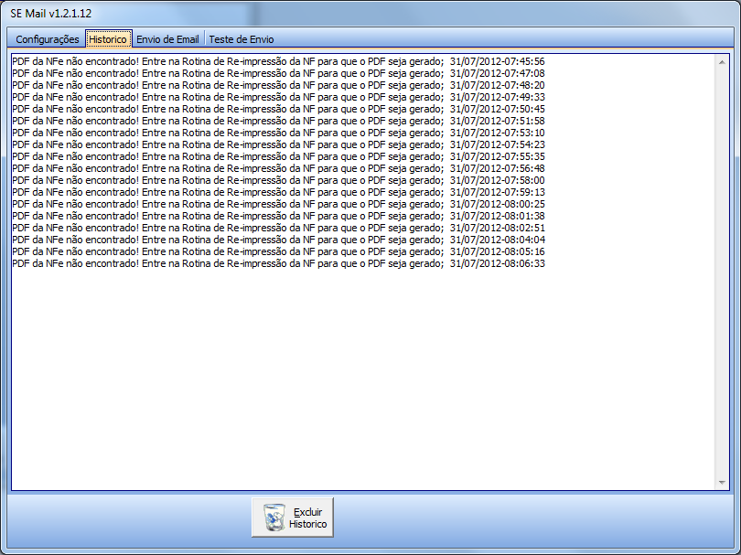
Task: Click the empty area of the history text box
Action: pos(363,378)
